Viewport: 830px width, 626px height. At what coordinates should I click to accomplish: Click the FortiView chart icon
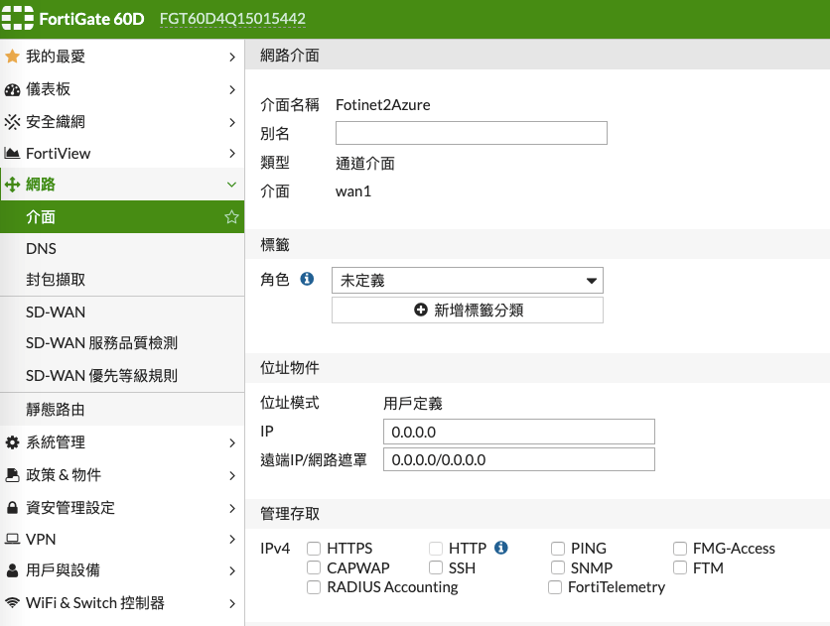pos(12,154)
